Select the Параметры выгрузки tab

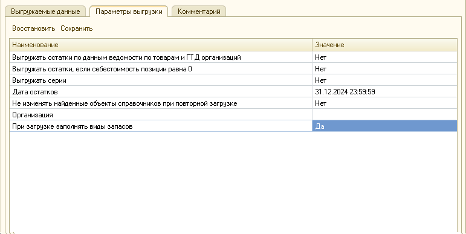(129, 11)
